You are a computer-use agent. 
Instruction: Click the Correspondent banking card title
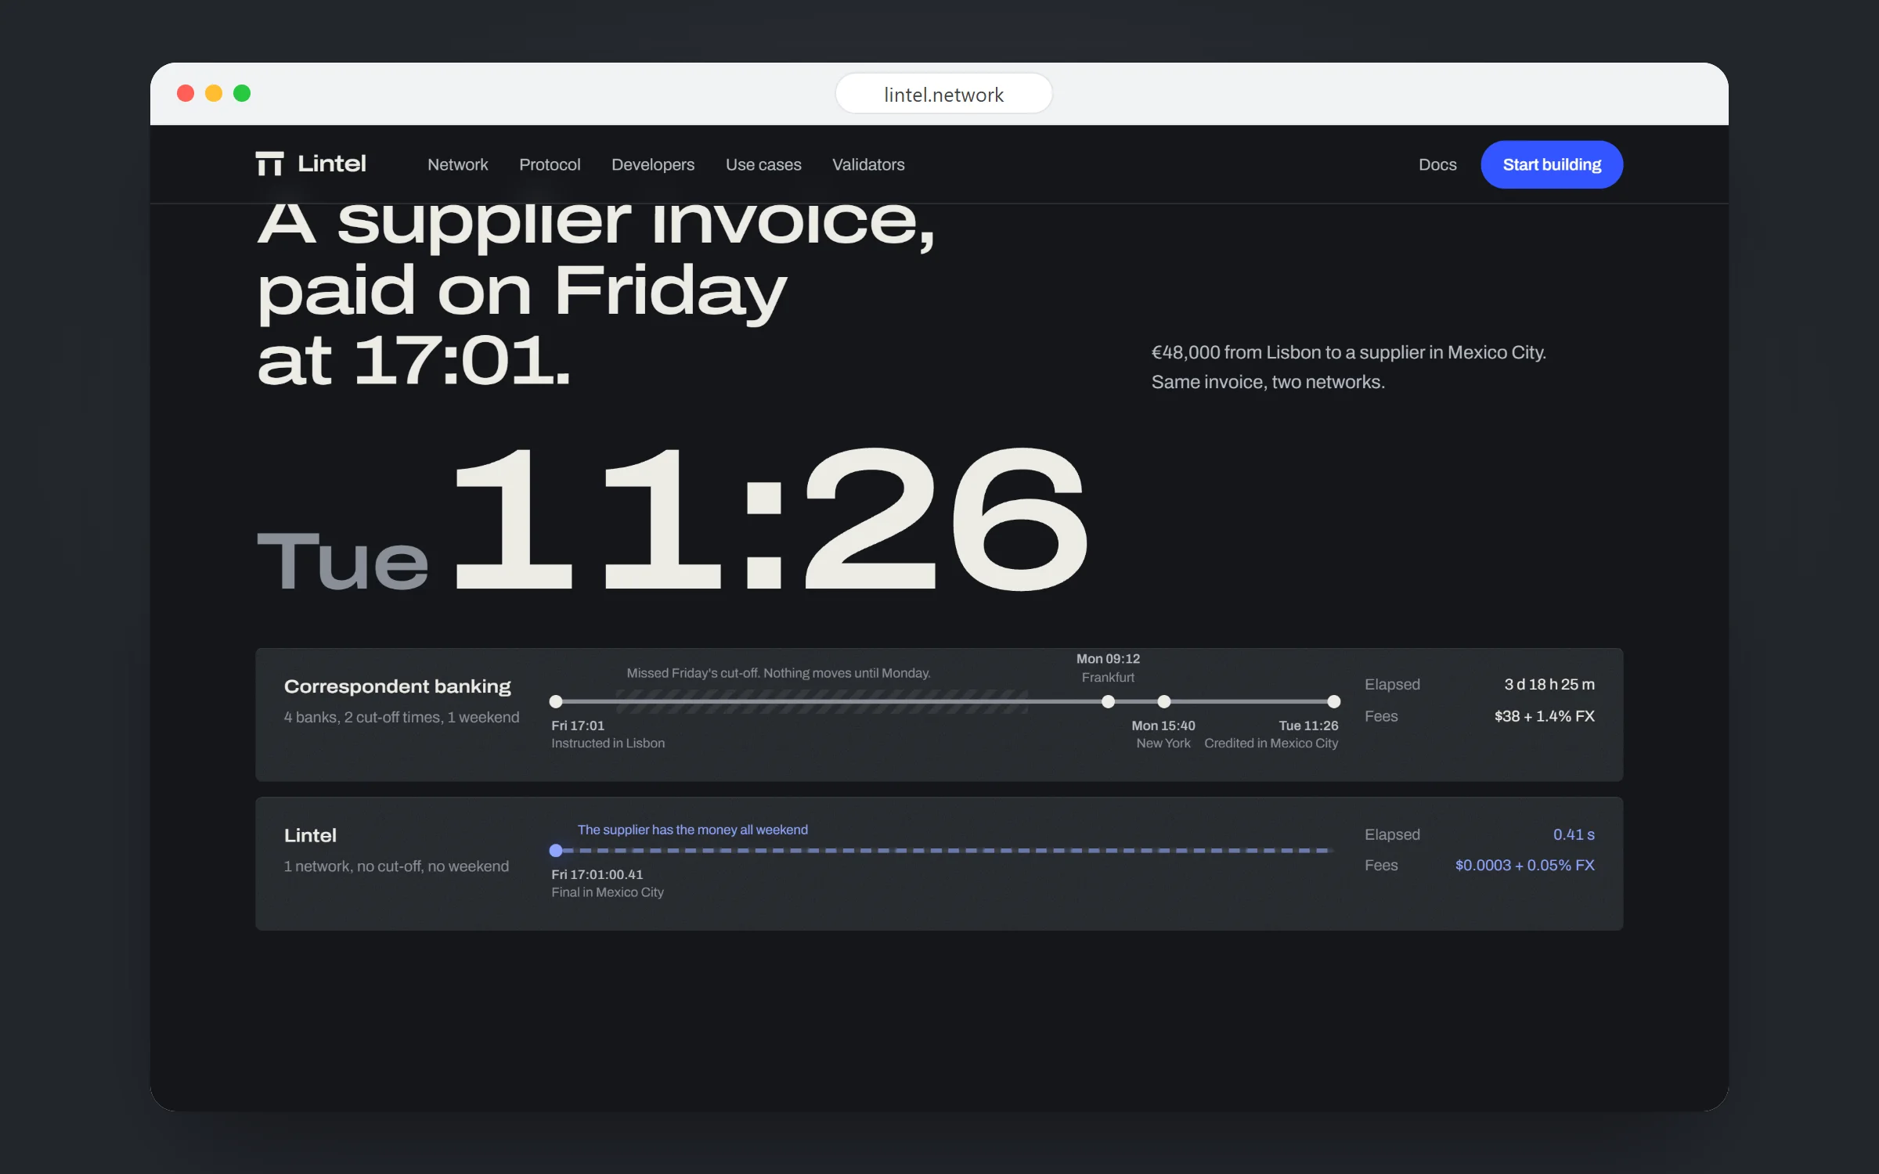[x=397, y=686]
